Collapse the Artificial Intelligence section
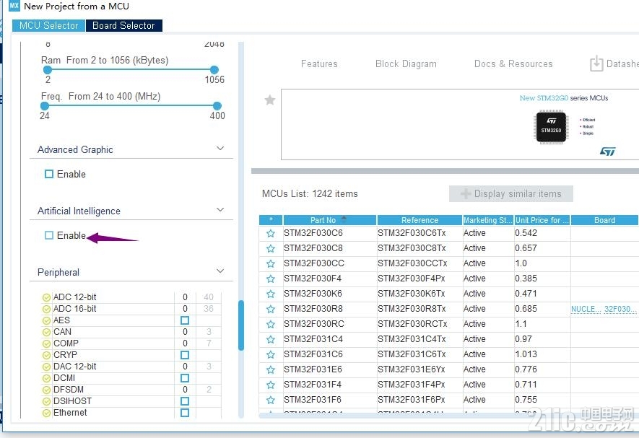The width and height of the screenshot is (639, 438). [220, 210]
